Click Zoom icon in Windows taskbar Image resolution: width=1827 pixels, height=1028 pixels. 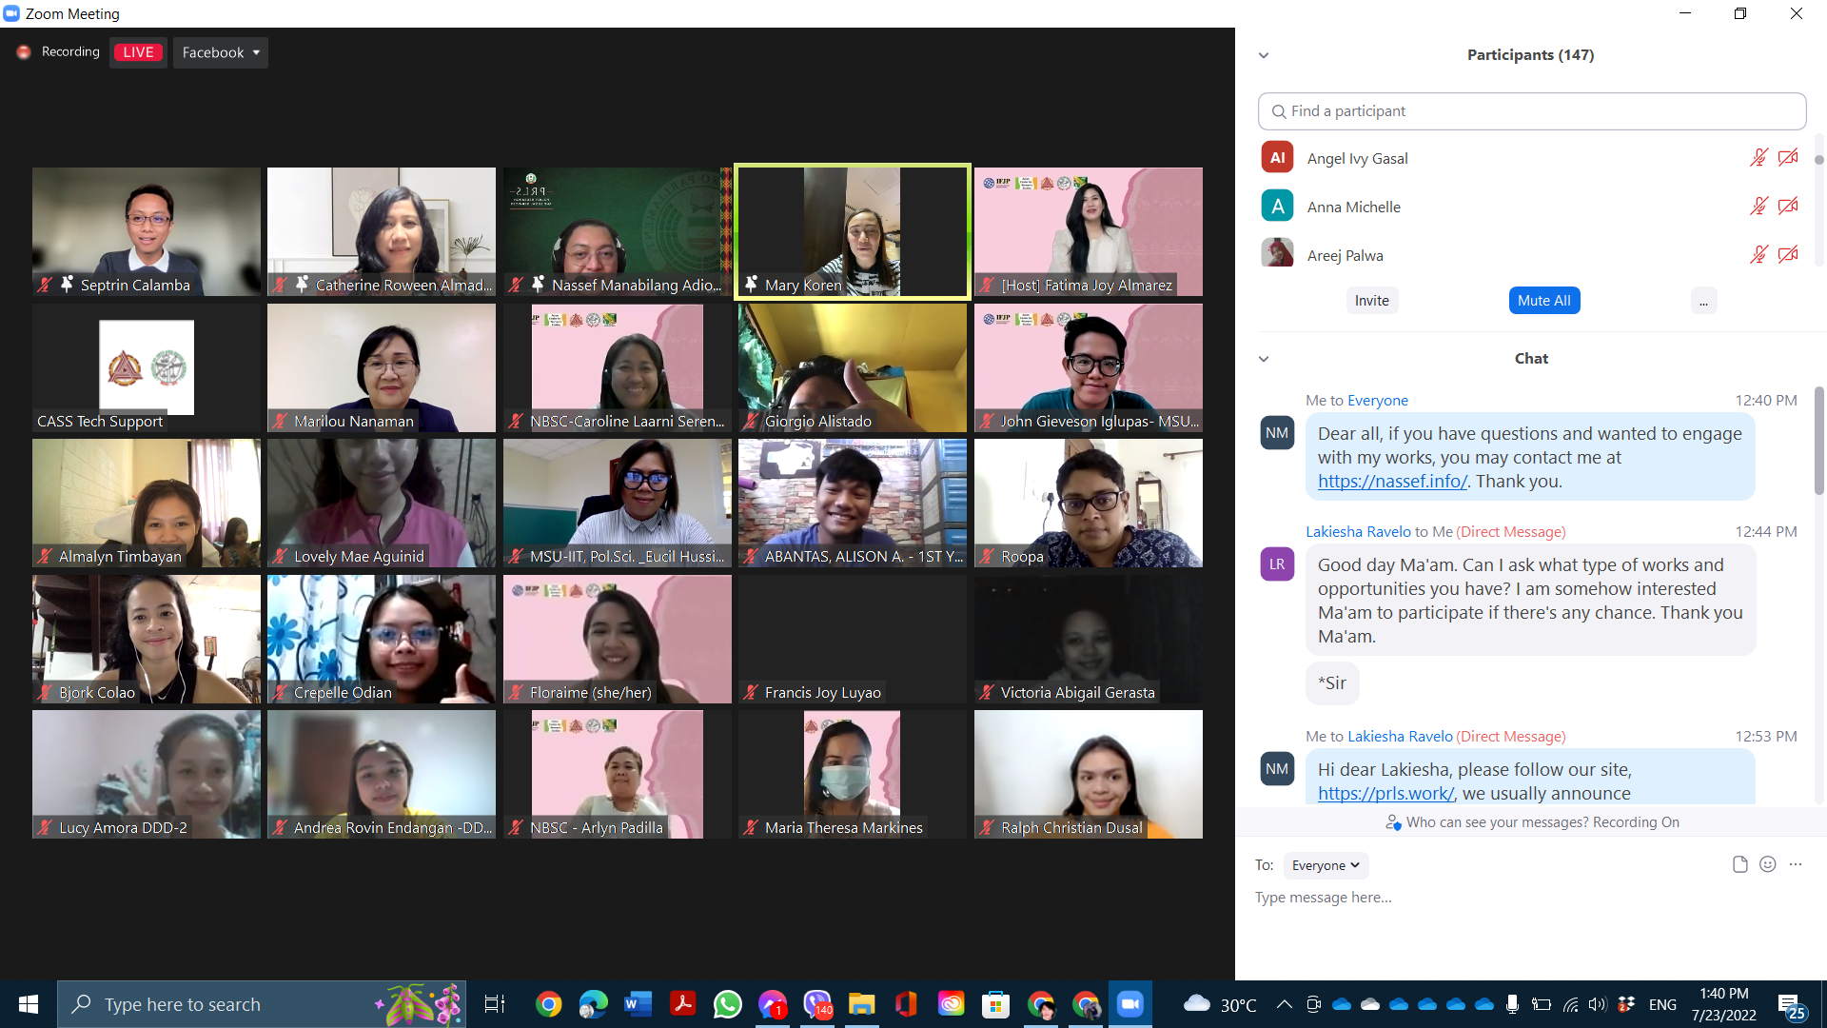(1130, 1004)
